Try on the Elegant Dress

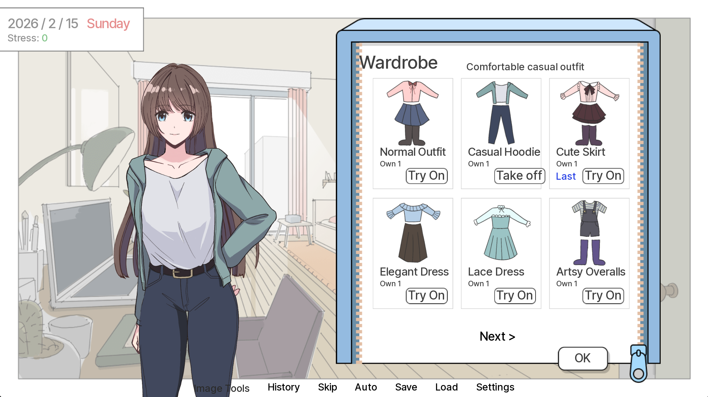point(427,296)
